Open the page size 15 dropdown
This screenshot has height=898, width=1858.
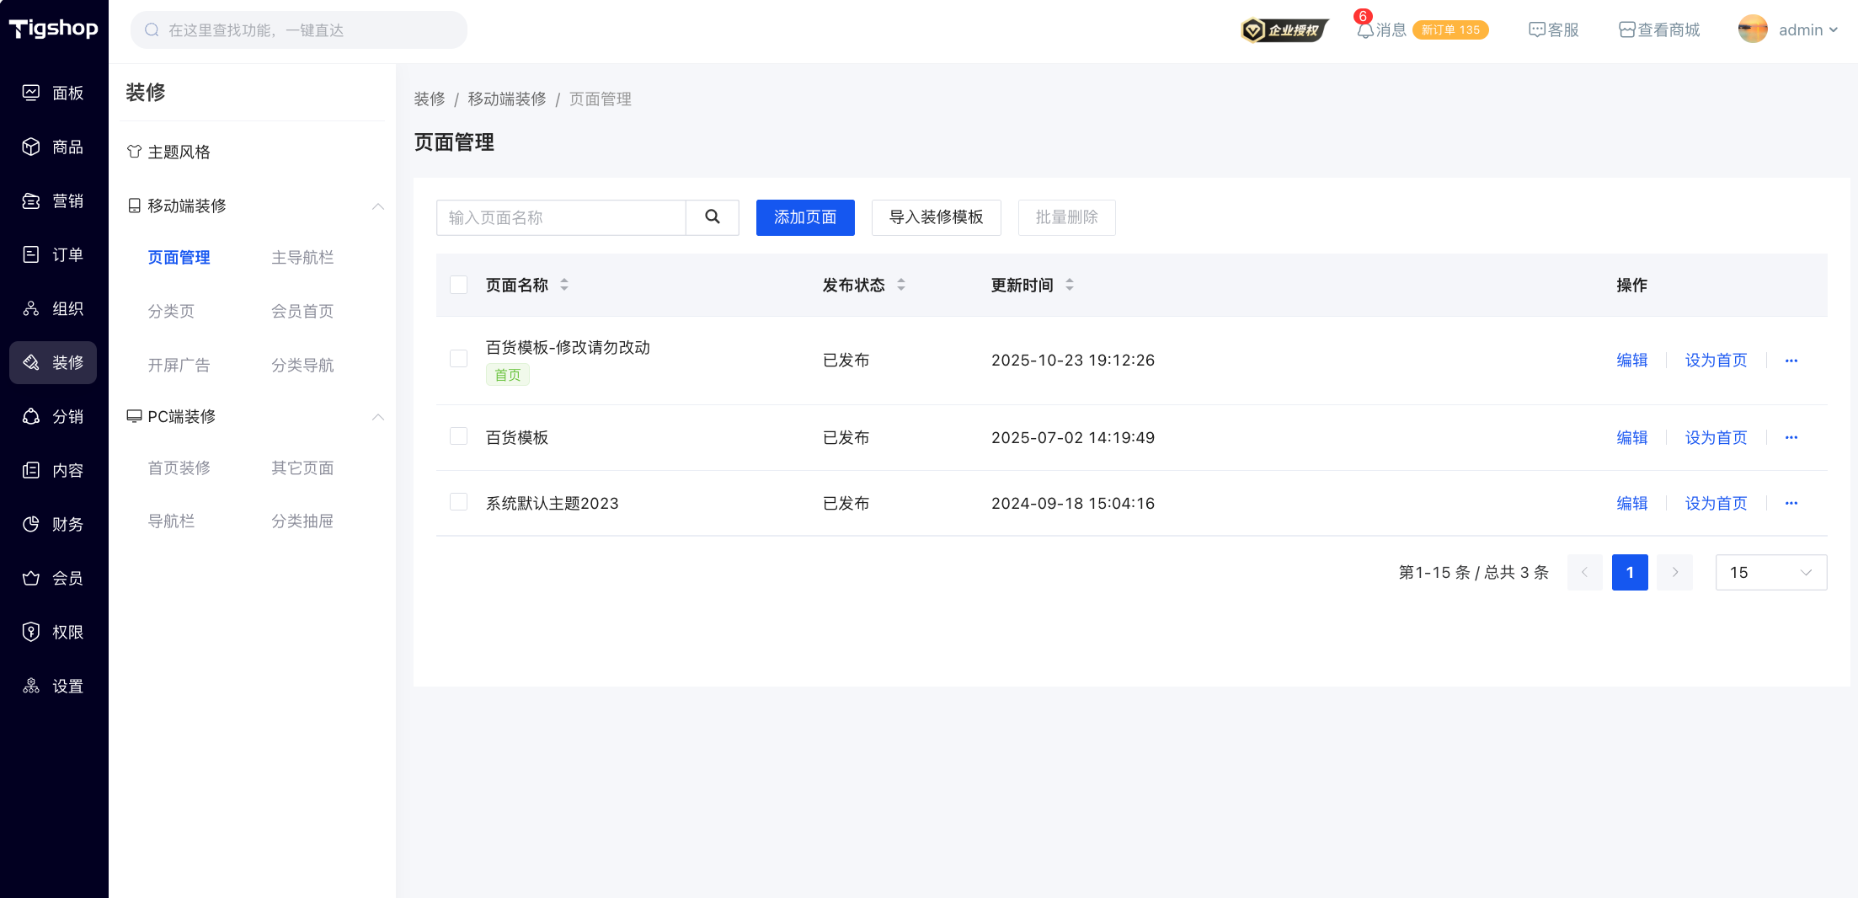(1770, 573)
